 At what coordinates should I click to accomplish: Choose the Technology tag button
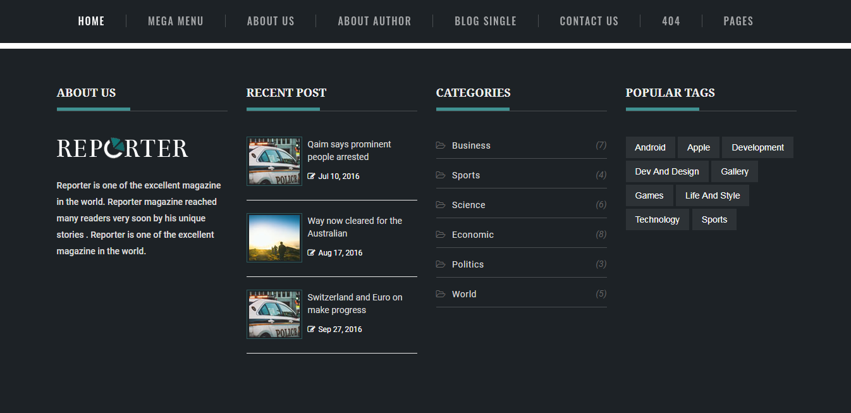pos(657,219)
